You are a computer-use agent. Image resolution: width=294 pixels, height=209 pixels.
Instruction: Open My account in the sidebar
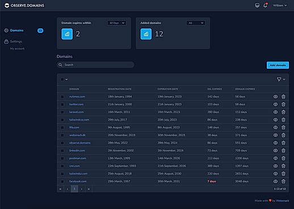point(17,49)
